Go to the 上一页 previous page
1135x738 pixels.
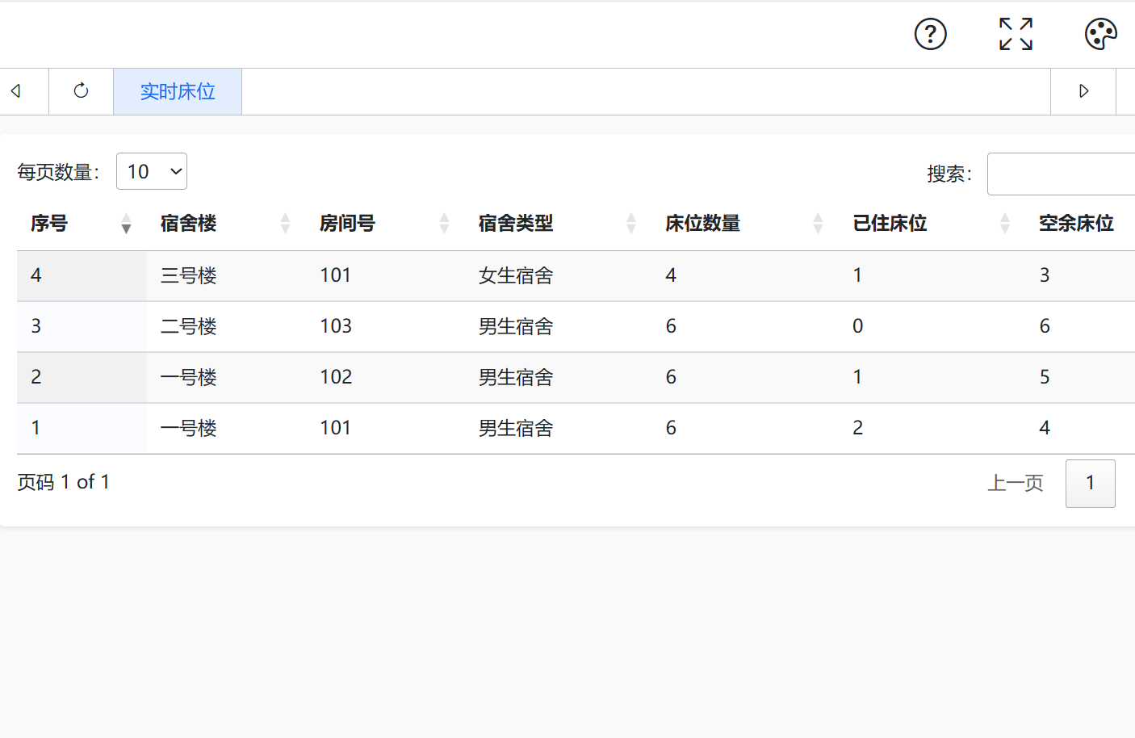[x=1016, y=483]
